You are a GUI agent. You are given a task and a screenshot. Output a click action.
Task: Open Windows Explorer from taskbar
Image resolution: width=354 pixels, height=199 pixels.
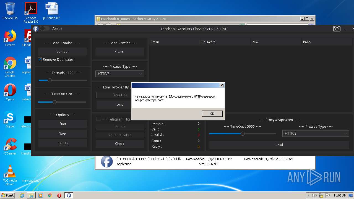point(31,195)
